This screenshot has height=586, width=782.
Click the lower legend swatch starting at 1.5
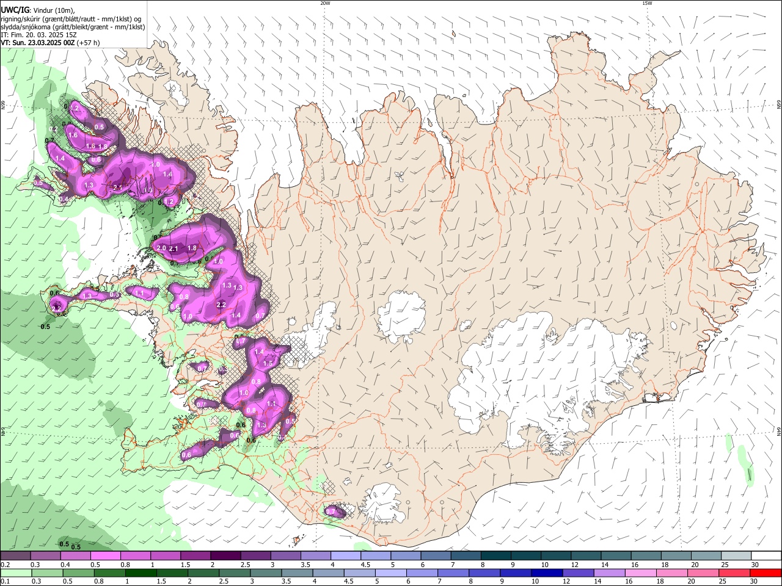pos(172,573)
